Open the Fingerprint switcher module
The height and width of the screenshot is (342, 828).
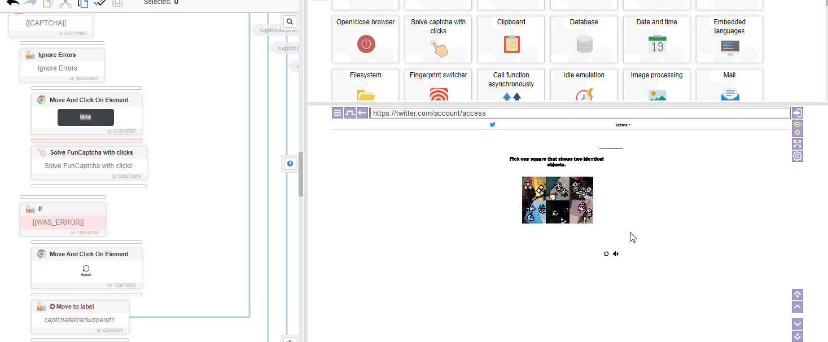(438, 85)
